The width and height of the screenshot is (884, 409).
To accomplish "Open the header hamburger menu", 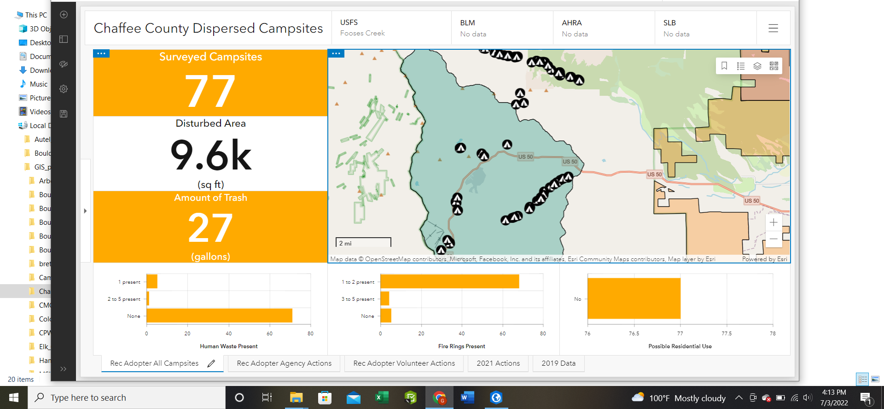I will coord(773,28).
